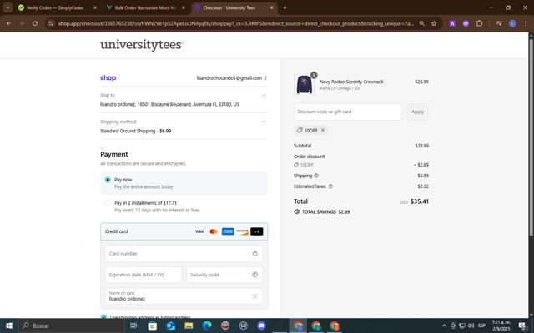
Task: Edit the Name on card field
Action: point(184,296)
